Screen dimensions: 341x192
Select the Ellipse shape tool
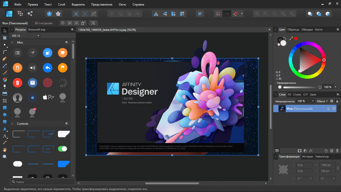pyautogui.click(x=5, y=115)
